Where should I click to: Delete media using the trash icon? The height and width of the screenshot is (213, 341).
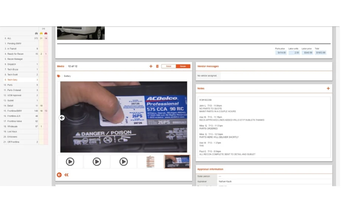click(x=157, y=66)
